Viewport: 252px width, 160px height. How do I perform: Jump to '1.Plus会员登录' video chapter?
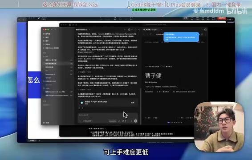pos(183,4)
